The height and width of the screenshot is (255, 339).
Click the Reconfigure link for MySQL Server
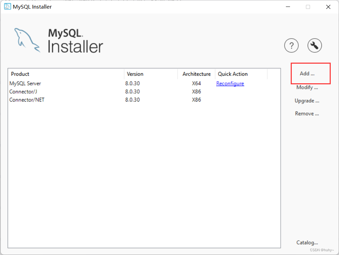(230, 84)
